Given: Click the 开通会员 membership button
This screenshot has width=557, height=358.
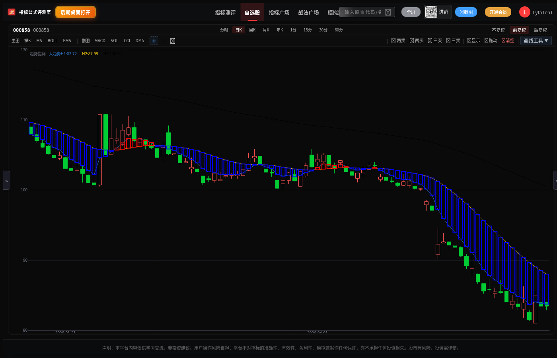Looking at the screenshot, I should click(498, 12).
